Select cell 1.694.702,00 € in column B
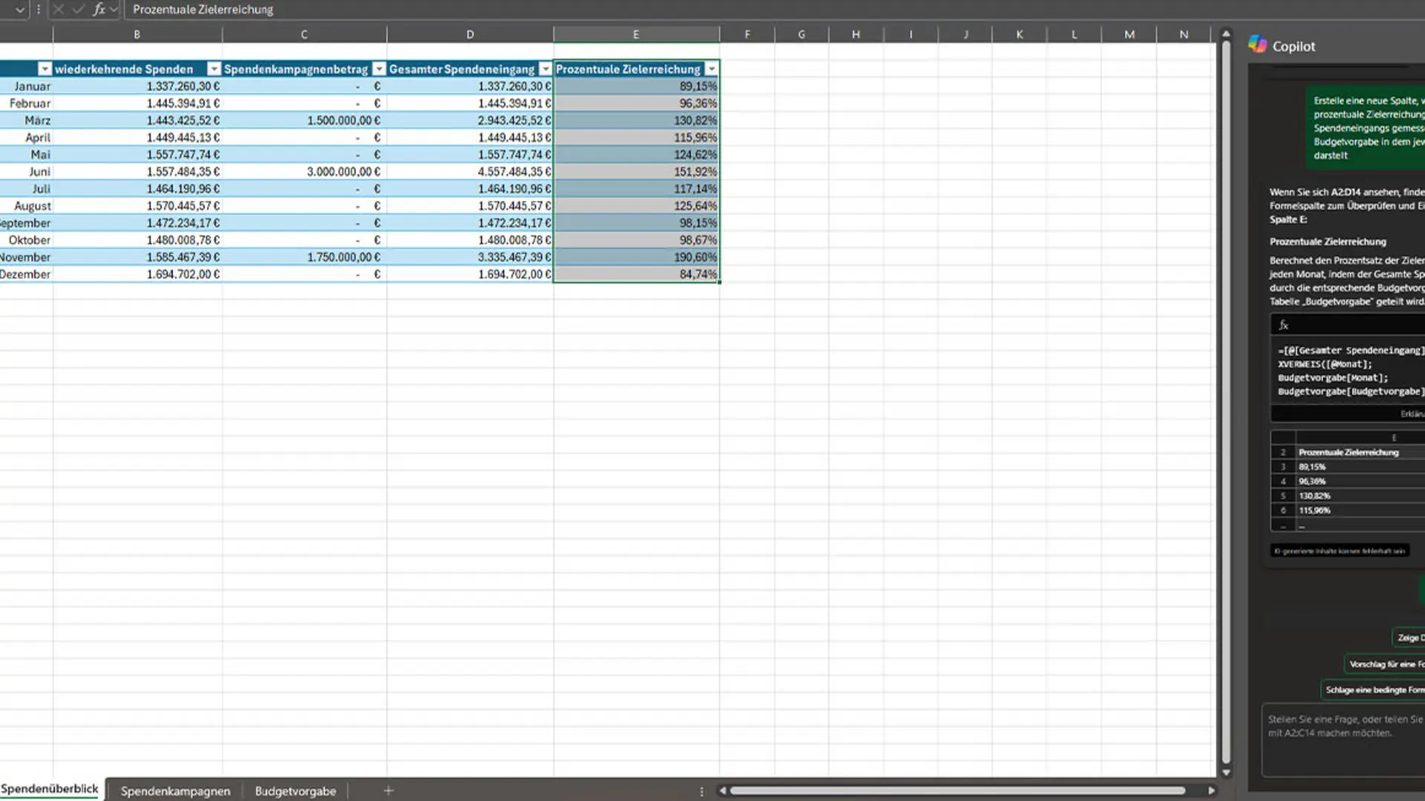This screenshot has height=801, width=1425. pyautogui.click(x=138, y=274)
